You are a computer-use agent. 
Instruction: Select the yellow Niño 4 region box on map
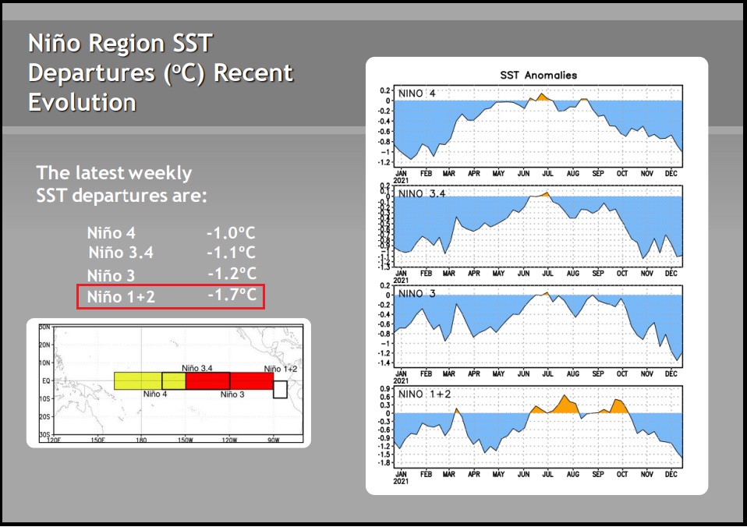150,380
